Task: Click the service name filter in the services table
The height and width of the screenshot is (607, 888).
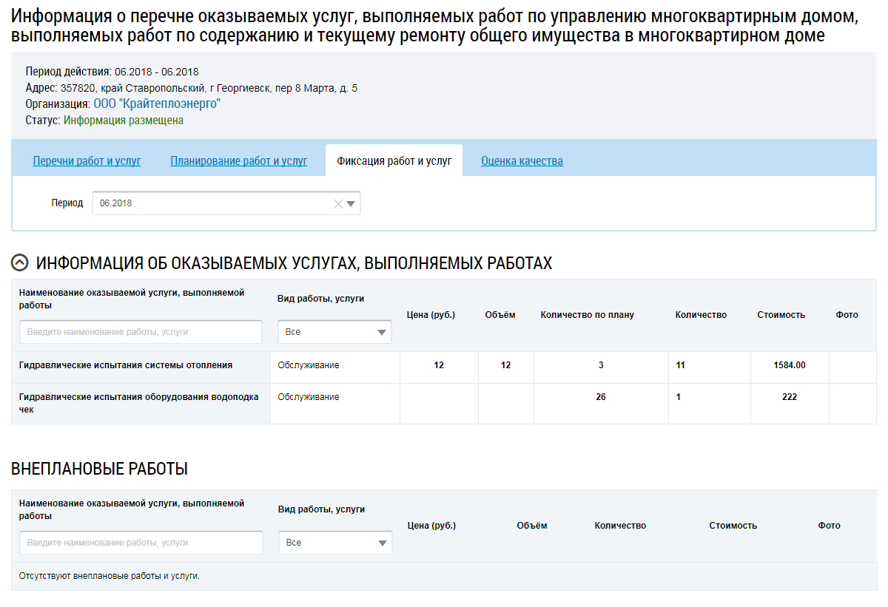Action: (x=141, y=332)
